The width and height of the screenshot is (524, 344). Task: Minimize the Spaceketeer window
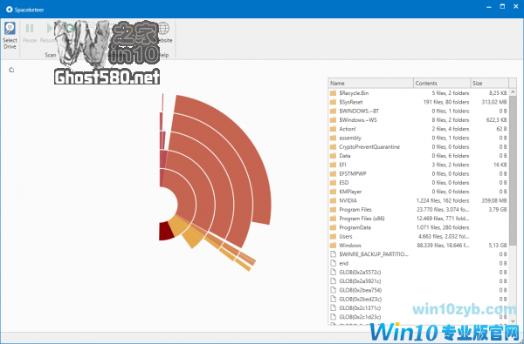pos(489,7)
